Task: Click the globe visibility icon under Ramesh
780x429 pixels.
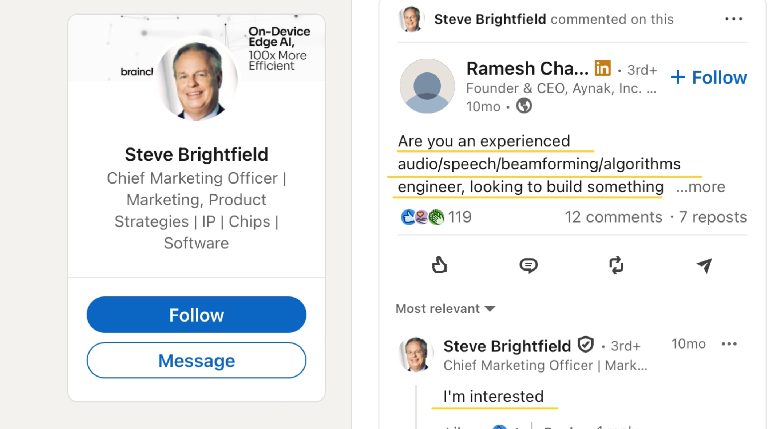Action: pos(524,106)
